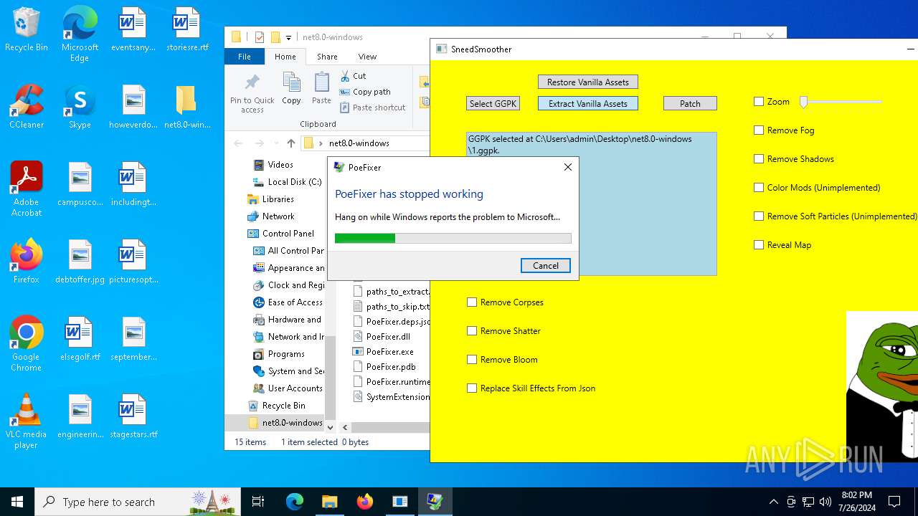Check the Remove Corpses option
This screenshot has width=918, height=516.
(472, 302)
